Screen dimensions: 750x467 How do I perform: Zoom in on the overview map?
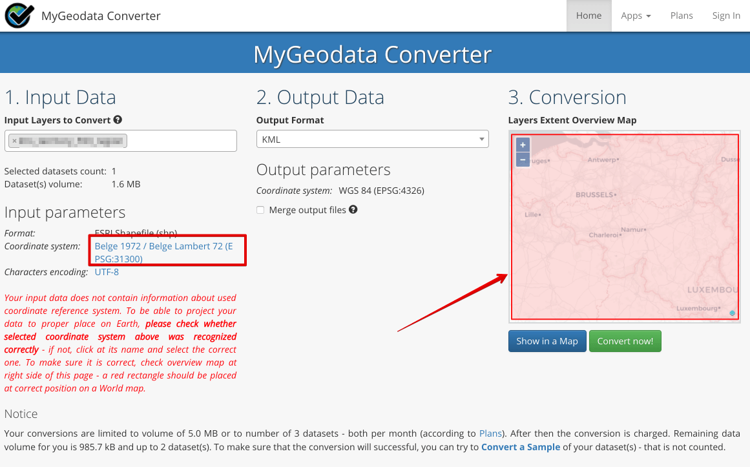523,145
